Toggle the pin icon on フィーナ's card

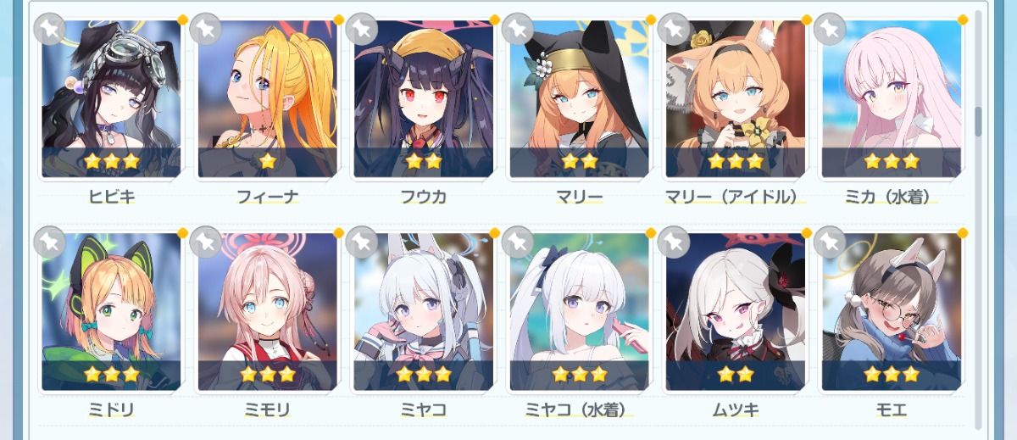[x=205, y=29]
